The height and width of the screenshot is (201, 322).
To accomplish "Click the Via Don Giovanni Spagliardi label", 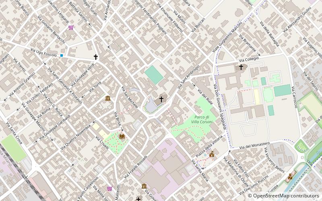I will tap(220, 107).
